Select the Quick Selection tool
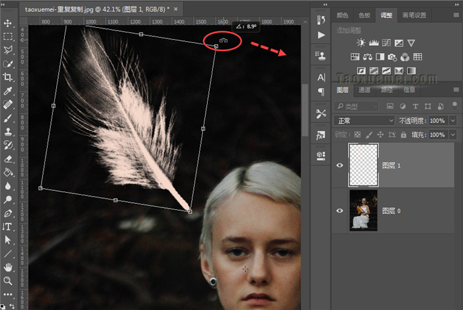This screenshot has width=463, height=310. point(8,64)
